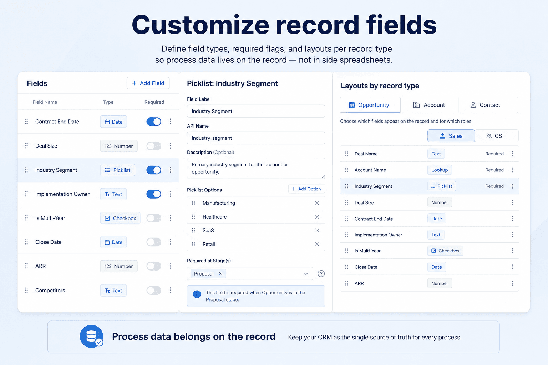Switch to the Account layout tab
Image resolution: width=548 pixels, height=365 pixels.
click(430, 105)
